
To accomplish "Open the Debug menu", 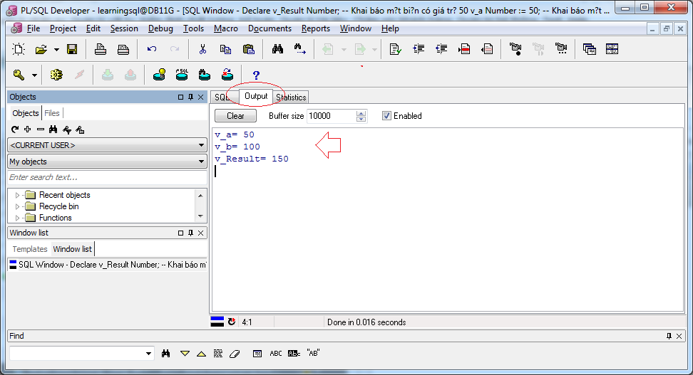I will (x=160, y=28).
